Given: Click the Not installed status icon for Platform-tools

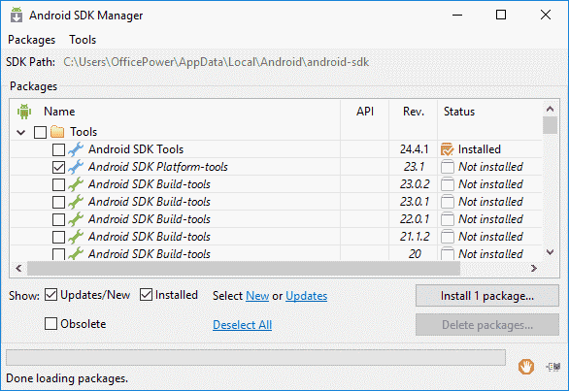Looking at the screenshot, I should tap(447, 167).
